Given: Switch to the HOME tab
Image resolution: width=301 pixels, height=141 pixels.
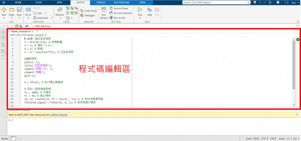Looking at the screenshot, I should (18, 2).
